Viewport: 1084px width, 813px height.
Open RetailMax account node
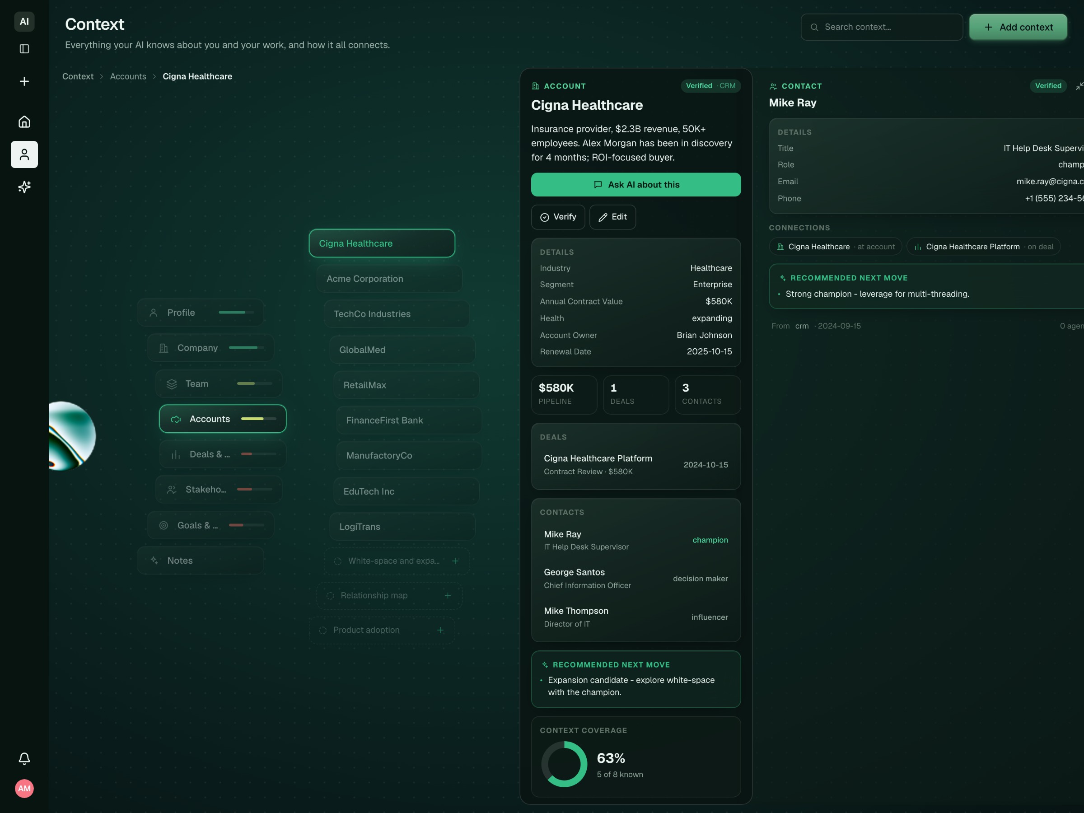coord(406,385)
